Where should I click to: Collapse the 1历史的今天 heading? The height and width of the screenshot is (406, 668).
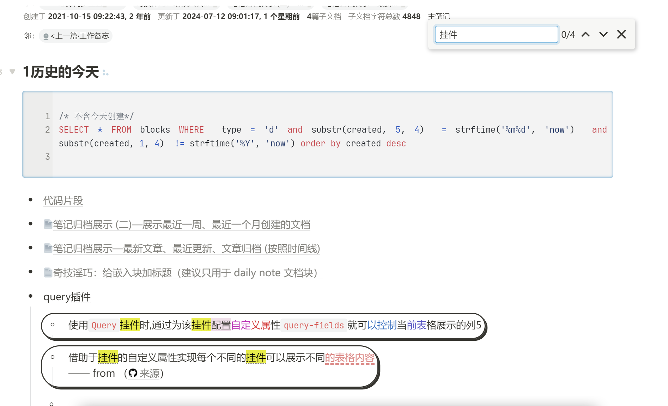(12, 72)
